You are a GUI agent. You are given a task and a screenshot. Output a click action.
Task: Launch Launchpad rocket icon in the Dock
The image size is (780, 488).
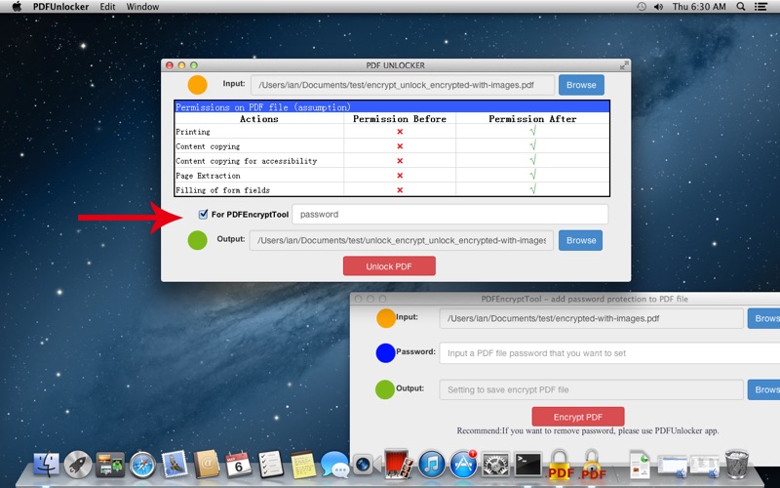[x=78, y=465]
